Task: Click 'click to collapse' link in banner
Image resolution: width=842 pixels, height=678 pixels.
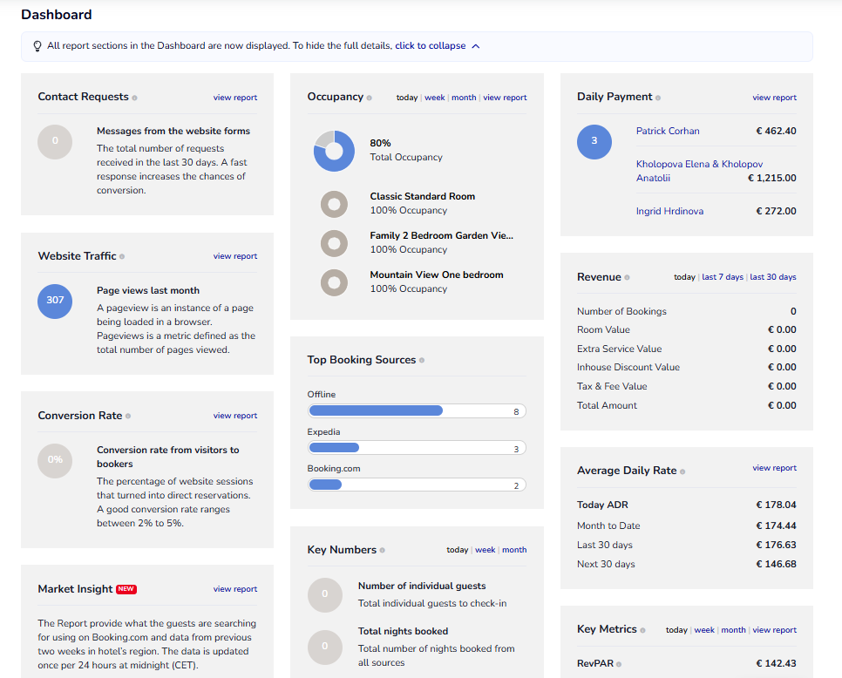Action: pos(430,46)
